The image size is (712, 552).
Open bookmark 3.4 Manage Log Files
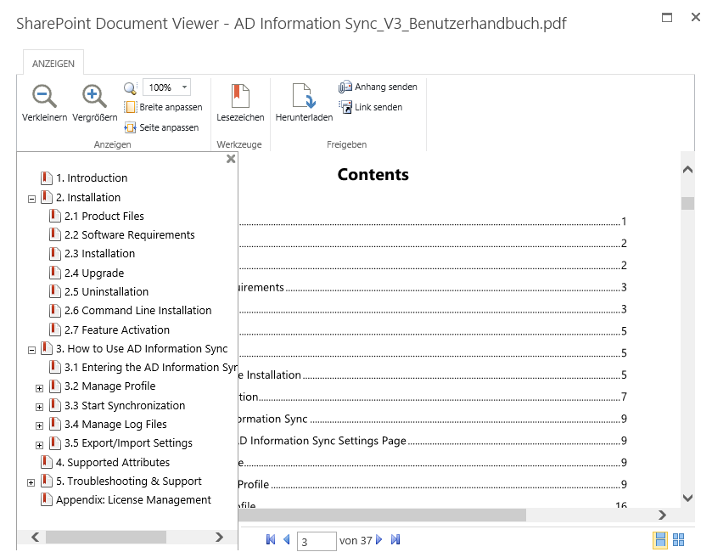click(115, 425)
